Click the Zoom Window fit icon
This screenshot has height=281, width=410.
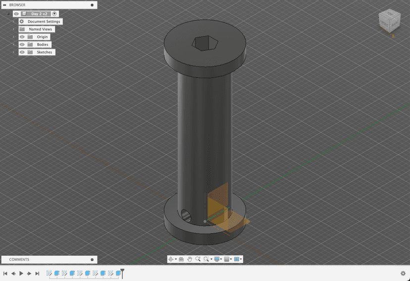[x=206, y=259]
